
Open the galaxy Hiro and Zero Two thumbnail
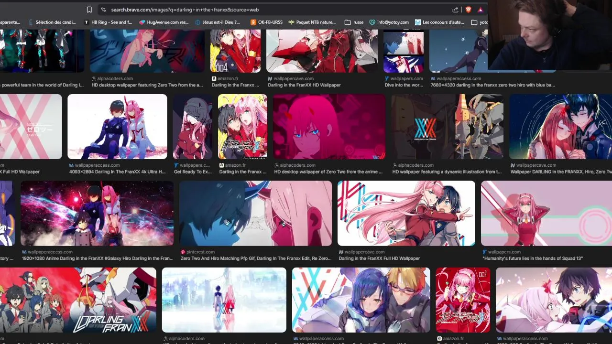point(97,213)
